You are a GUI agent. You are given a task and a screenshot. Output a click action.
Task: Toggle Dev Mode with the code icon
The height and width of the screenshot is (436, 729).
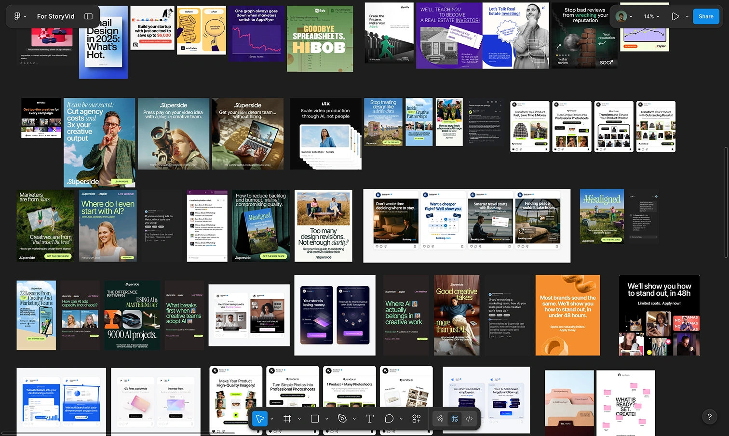point(469,418)
